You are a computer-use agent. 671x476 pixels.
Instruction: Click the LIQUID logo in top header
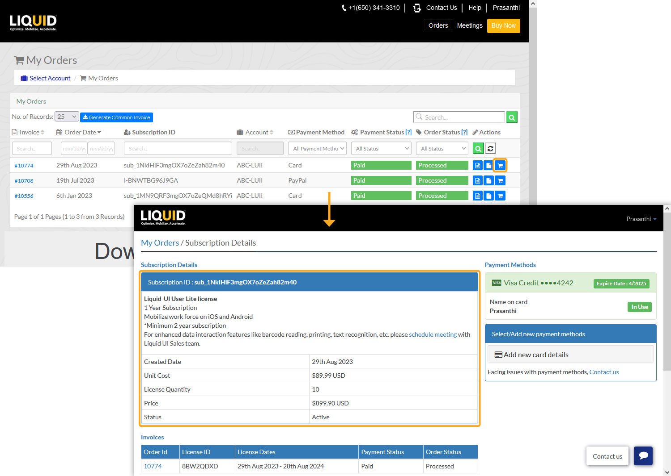tap(34, 22)
